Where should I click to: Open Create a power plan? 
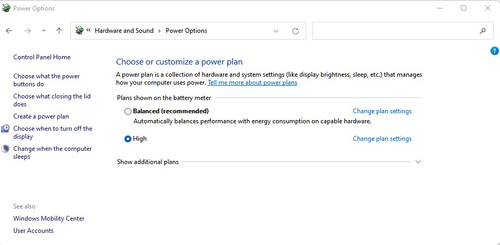pos(41,116)
